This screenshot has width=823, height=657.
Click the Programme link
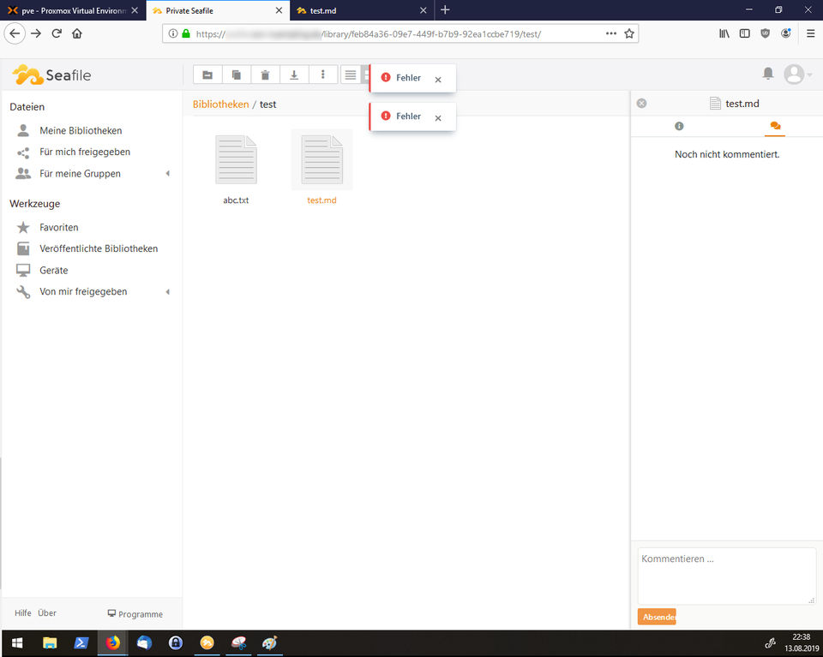click(135, 614)
